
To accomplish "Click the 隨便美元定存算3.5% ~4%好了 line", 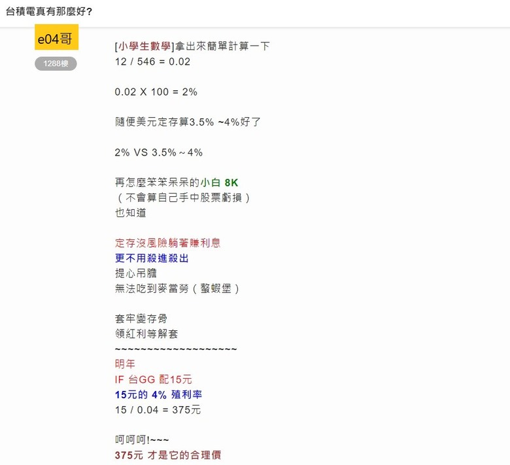I will point(188,122).
